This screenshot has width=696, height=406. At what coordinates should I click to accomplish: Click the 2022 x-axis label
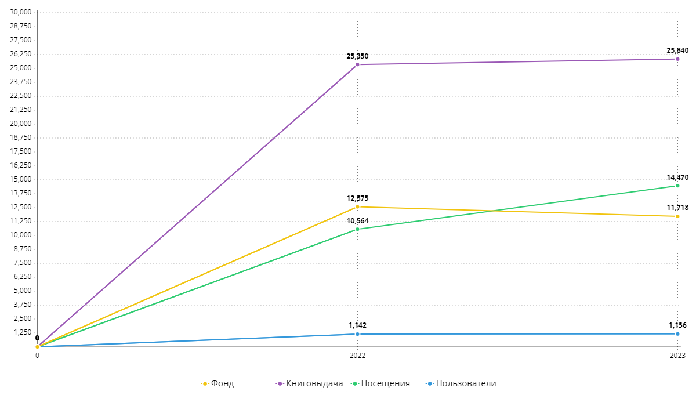(x=357, y=356)
